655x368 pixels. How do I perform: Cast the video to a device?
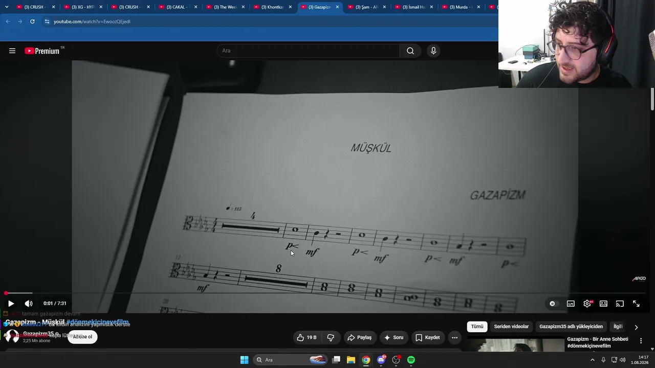(620, 304)
